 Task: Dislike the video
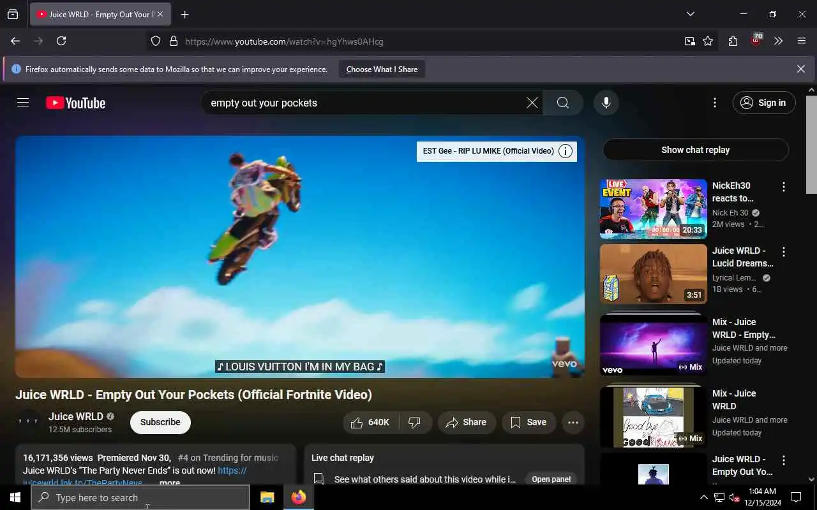pos(416,422)
